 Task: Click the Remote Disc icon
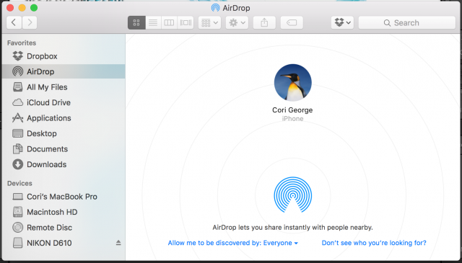tap(17, 228)
